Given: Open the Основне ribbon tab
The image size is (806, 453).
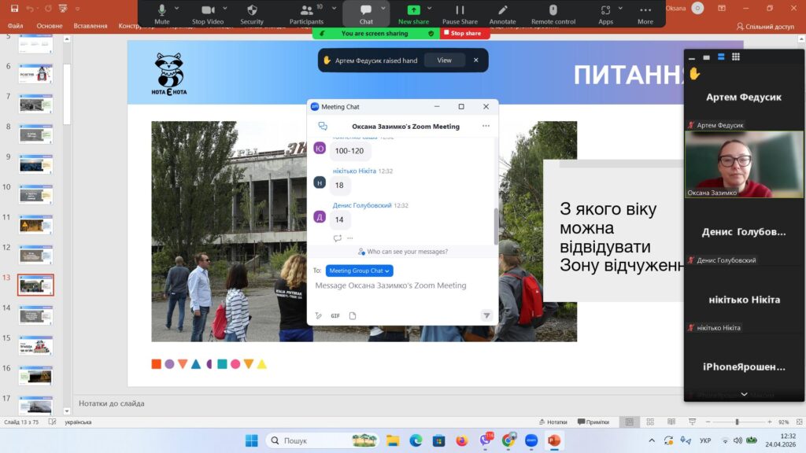Looking at the screenshot, I should (x=50, y=26).
